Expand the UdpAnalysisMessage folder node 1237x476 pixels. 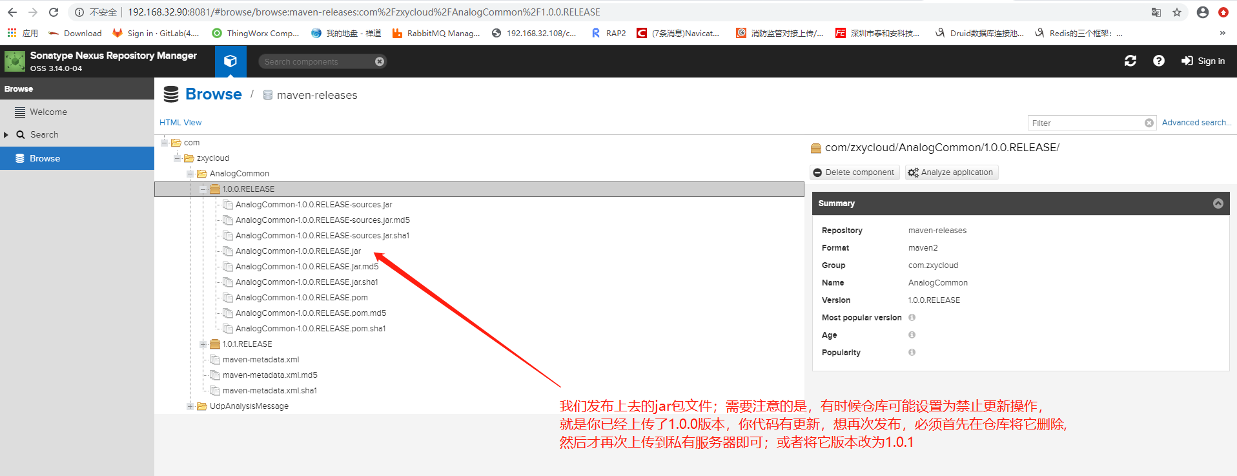190,406
